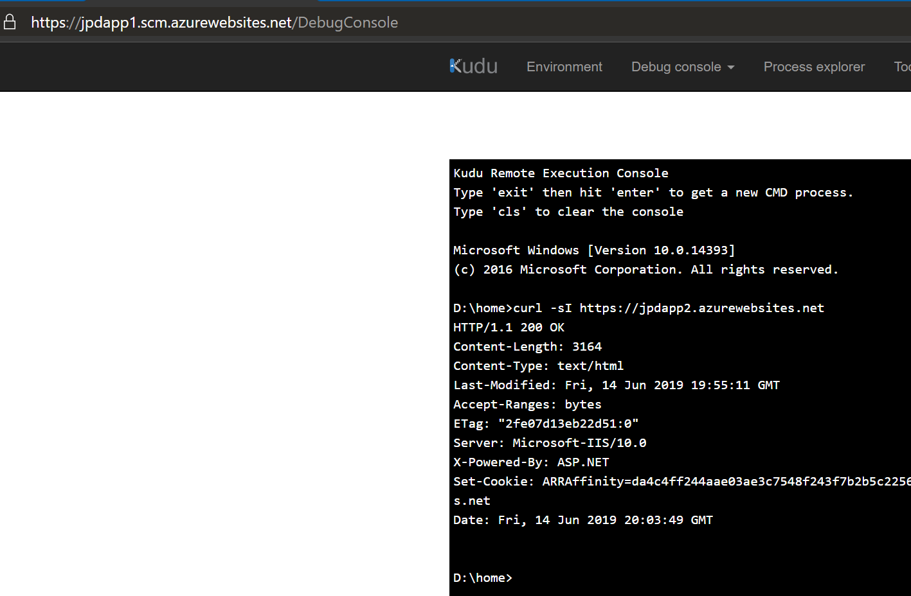Click the 'Server: Microsoft-IIS/10.0' line

(x=550, y=443)
